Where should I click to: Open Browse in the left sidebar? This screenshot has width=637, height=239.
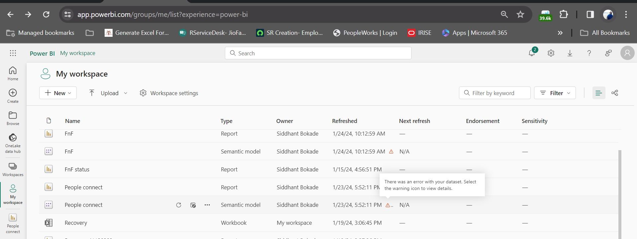coord(13,118)
